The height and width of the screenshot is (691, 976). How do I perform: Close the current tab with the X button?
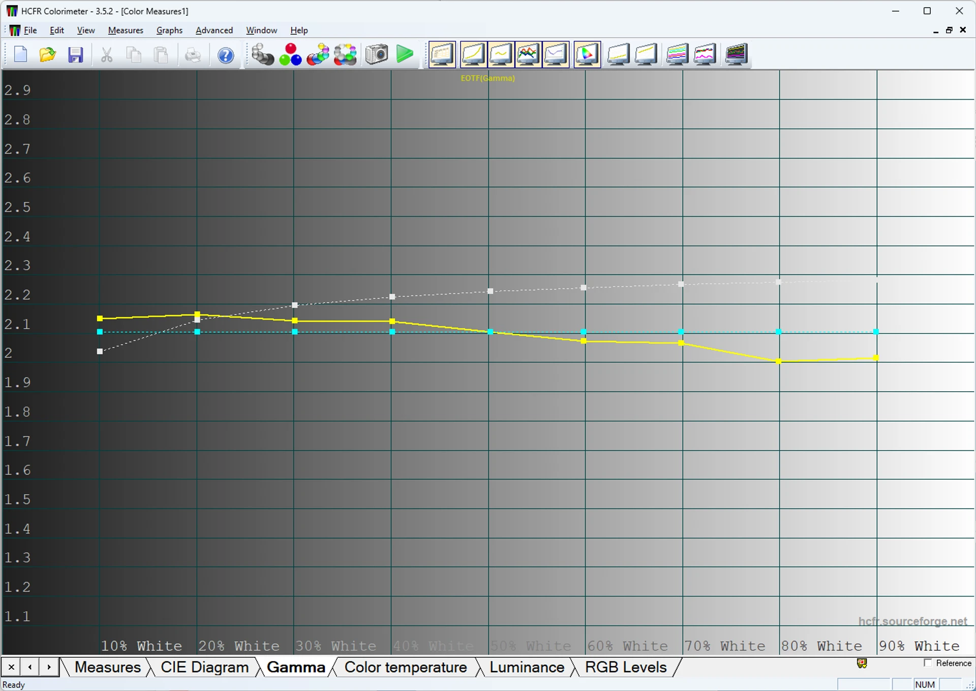[11, 667]
